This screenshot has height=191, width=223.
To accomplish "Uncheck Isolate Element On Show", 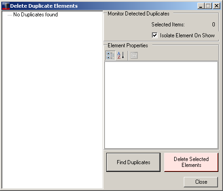I will pos(155,35).
